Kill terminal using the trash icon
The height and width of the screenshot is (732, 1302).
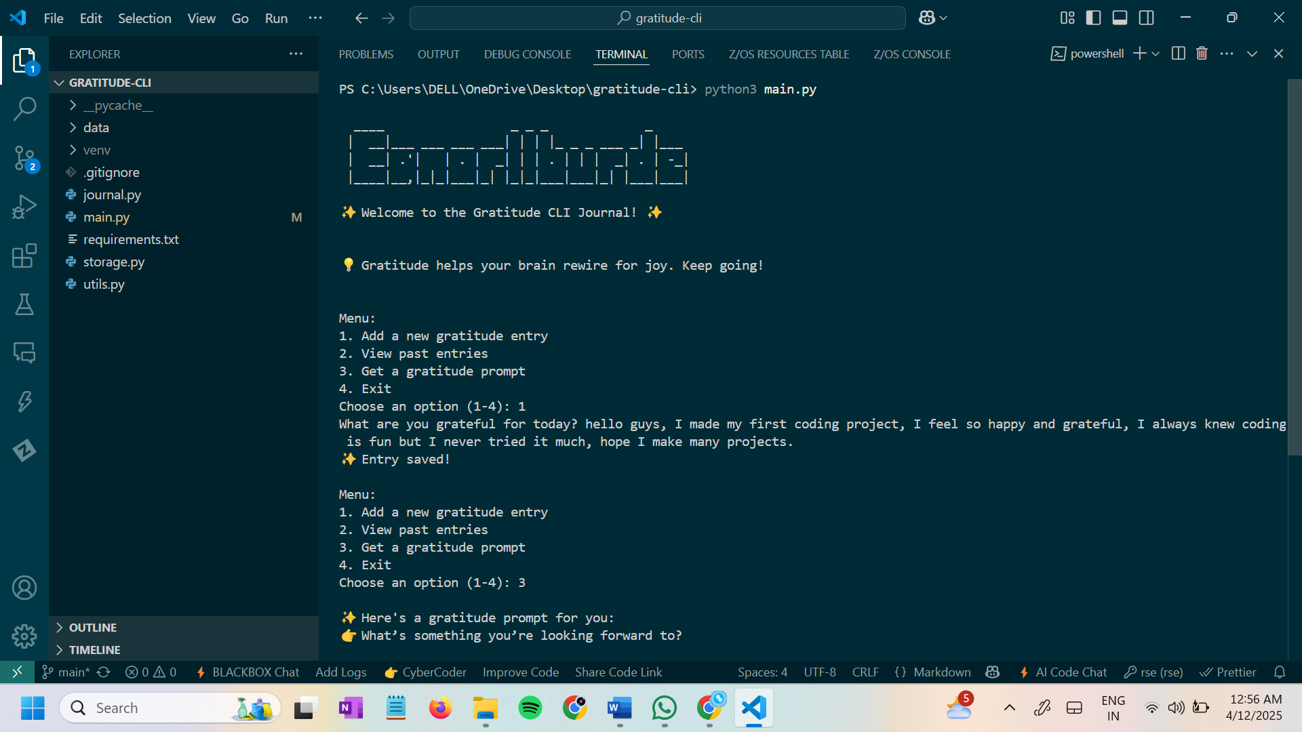pyautogui.click(x=1202, y=54)
